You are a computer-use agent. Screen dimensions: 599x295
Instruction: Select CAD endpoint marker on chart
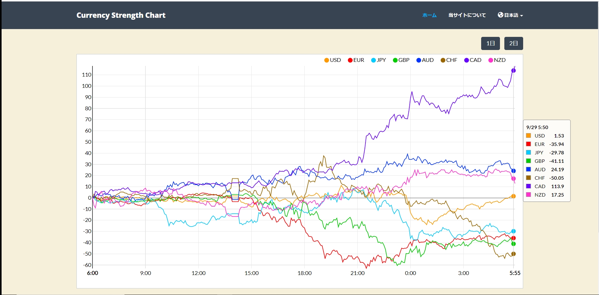point(513,71)
